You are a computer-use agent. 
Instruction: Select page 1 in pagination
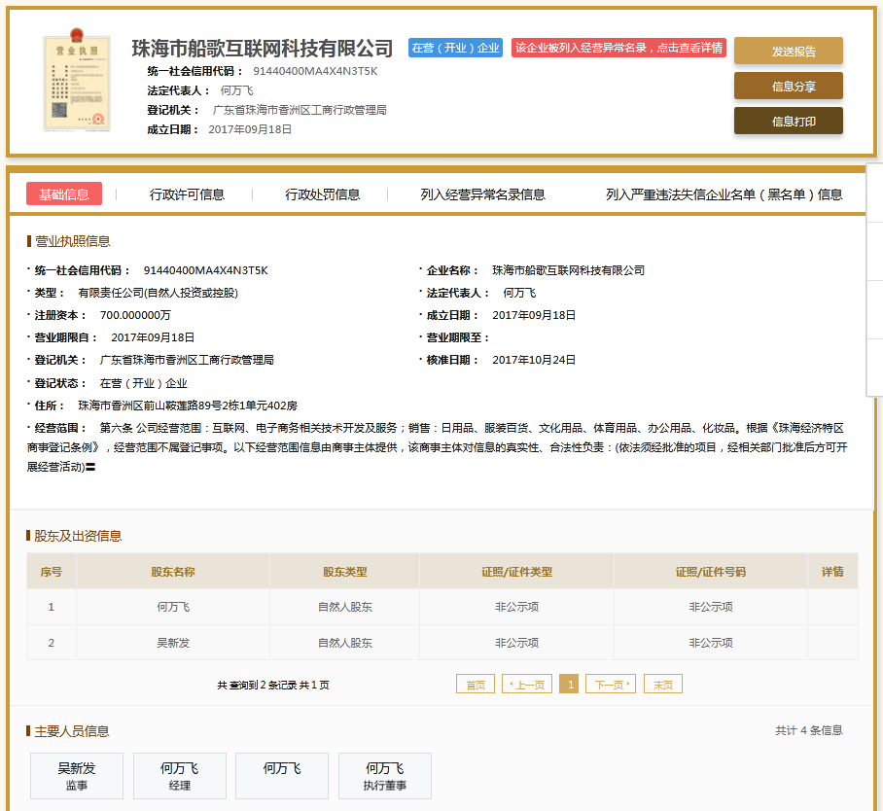[569, 685]
